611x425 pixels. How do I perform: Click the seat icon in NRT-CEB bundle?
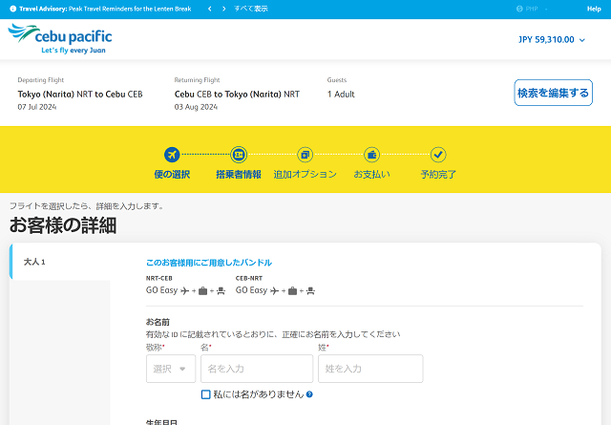tap(221, 290)
